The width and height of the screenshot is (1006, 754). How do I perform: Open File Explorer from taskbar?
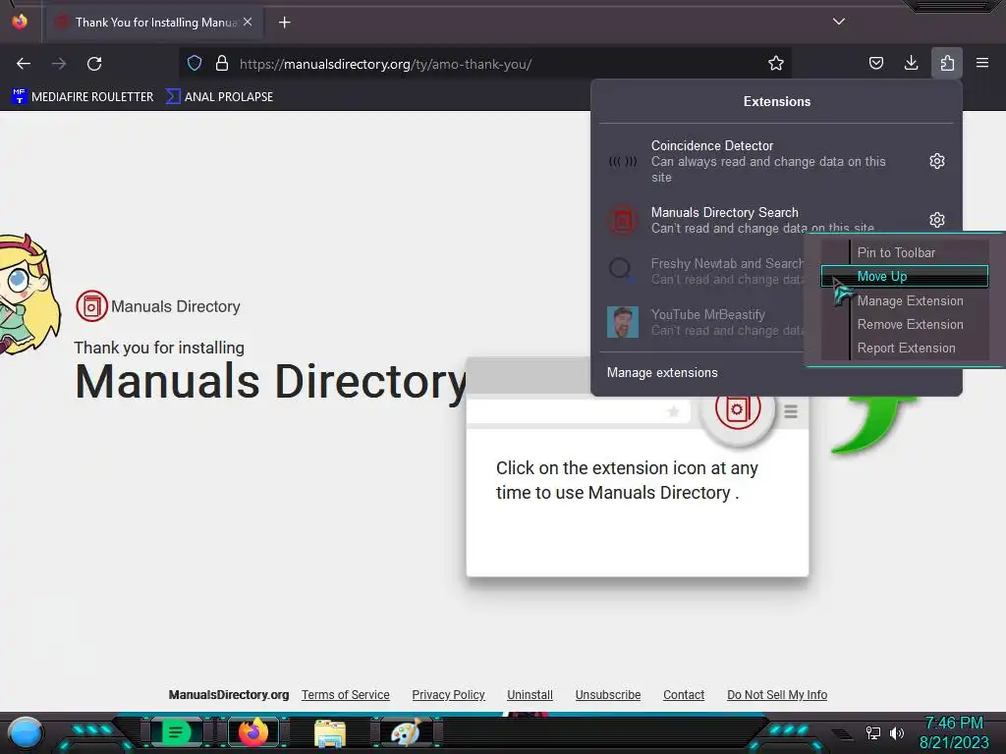point(330,732)
